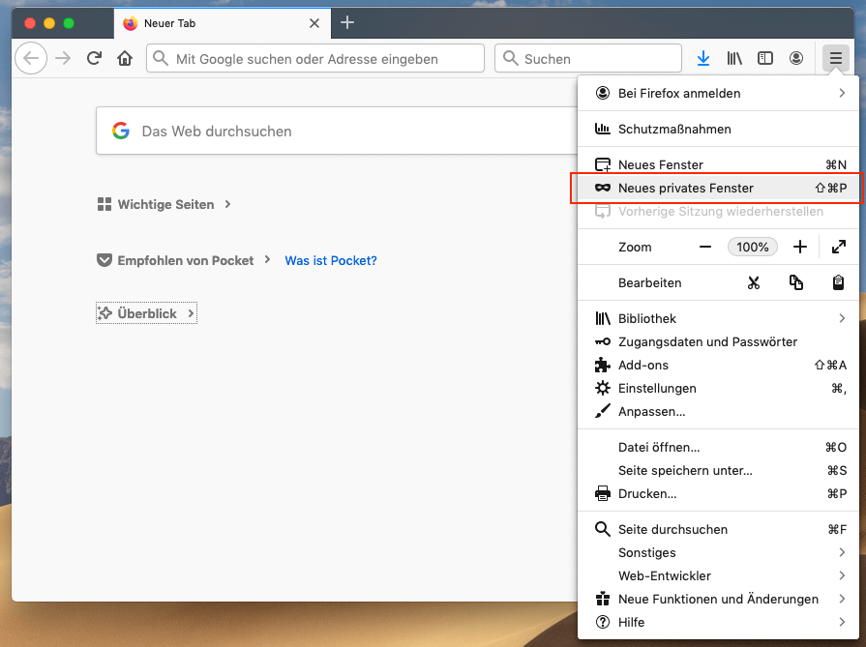Open the Firefox account toolbar icon
Viewport: 866px width, 647px height.
pyautogui.click(x=796, y=58)
